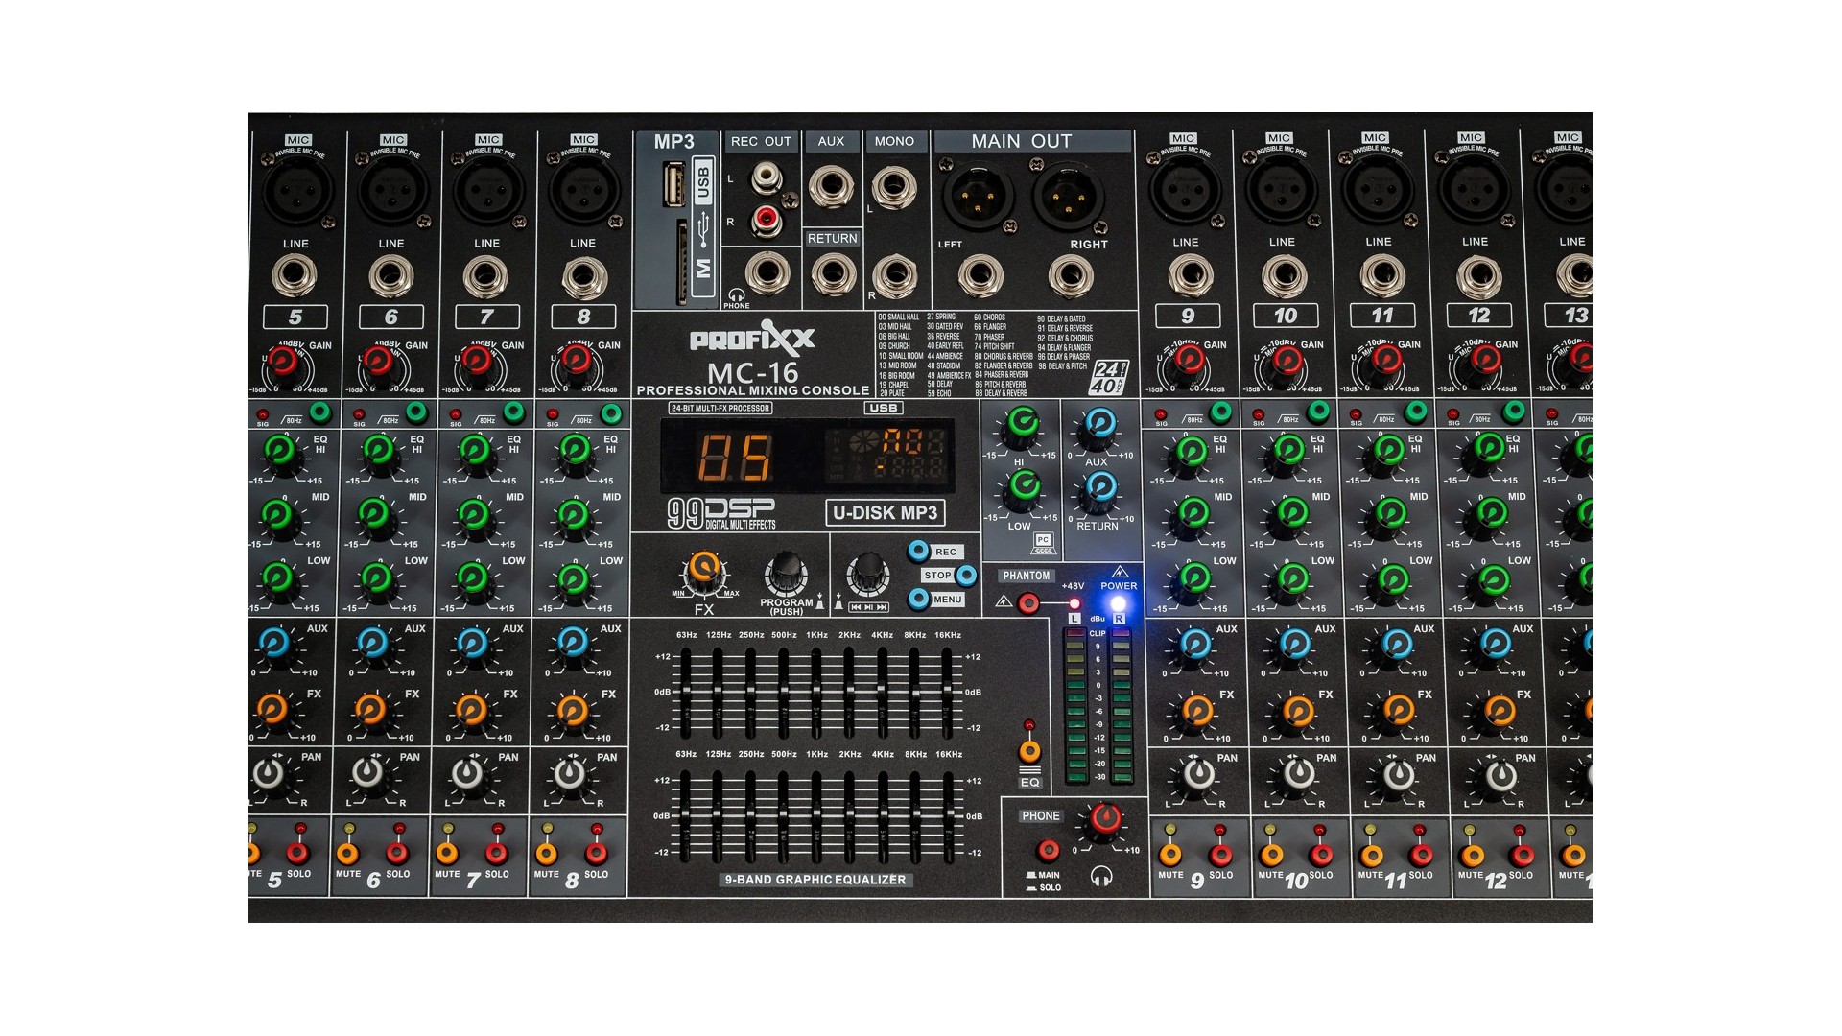Mute channel 11
Screen dimensions: 1842x1036
1372,855
